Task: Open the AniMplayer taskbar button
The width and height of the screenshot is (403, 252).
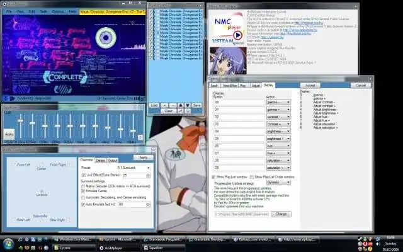Action: click(119, 248)
